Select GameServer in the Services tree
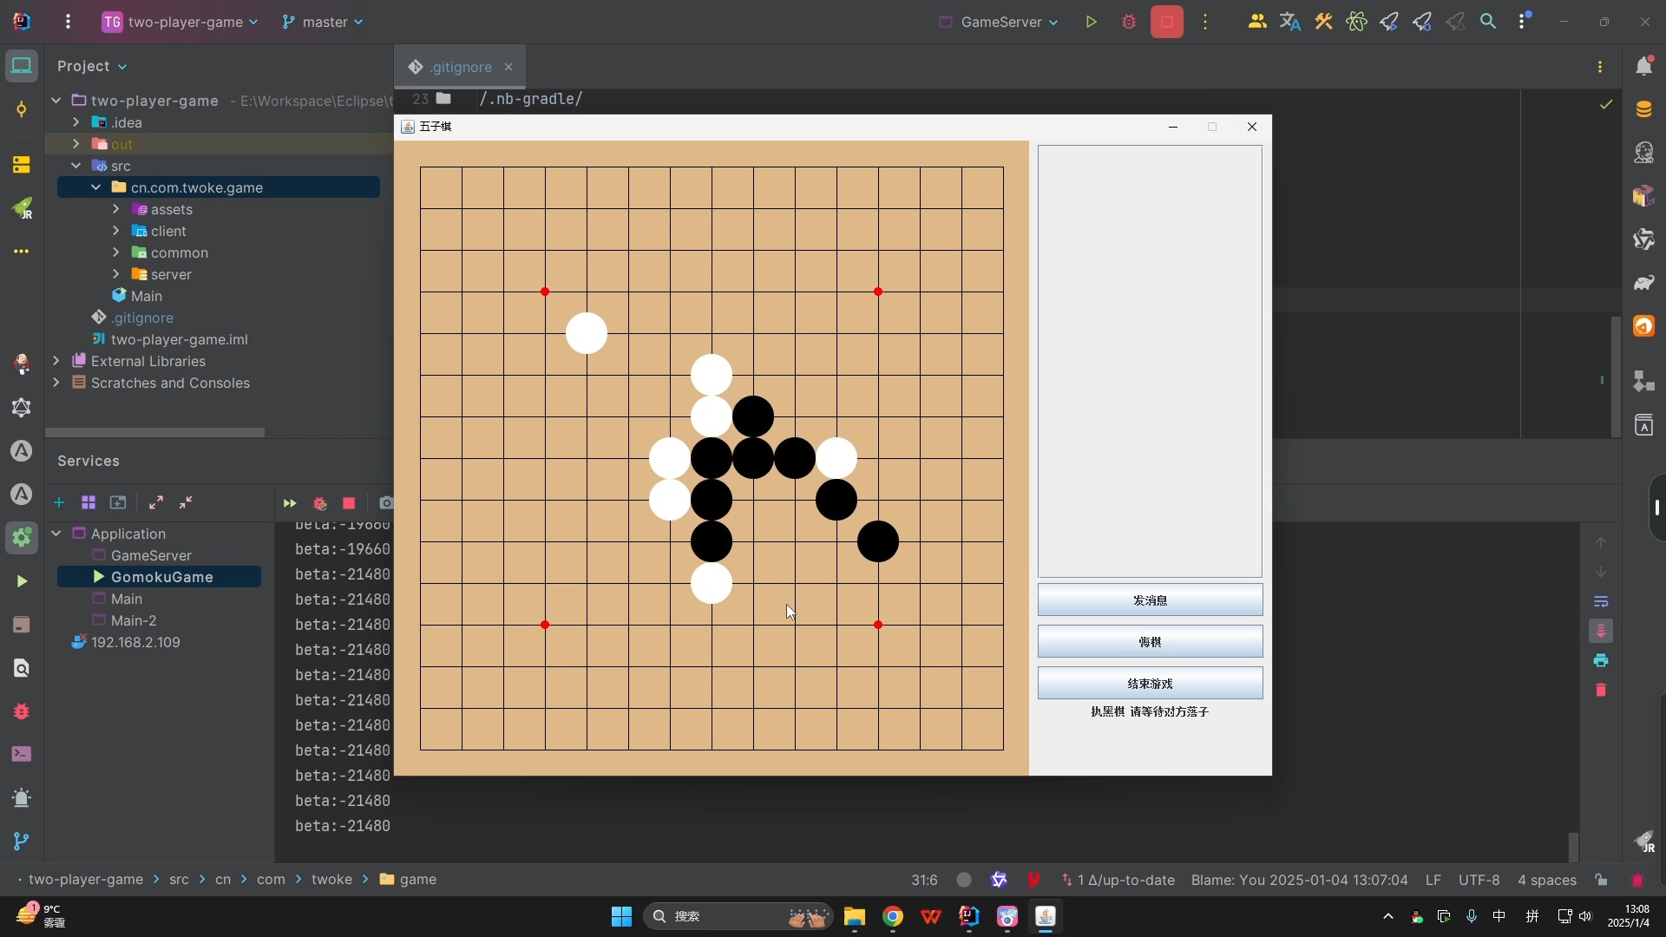The image size is (1666, 937). 151,555
